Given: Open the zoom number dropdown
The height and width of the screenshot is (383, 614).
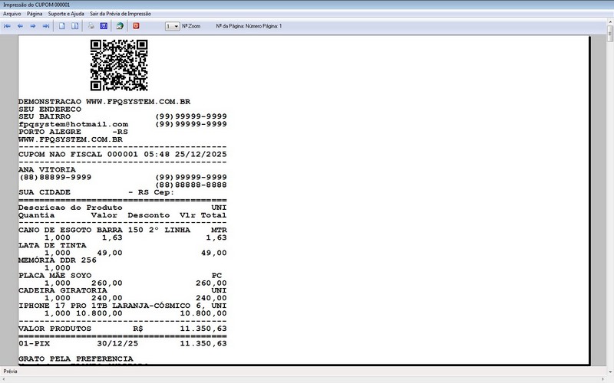Looking at the screenshot, I should click(176, 26).
